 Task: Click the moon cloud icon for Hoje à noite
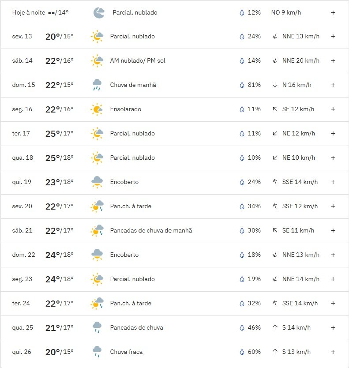pos(99,13)
